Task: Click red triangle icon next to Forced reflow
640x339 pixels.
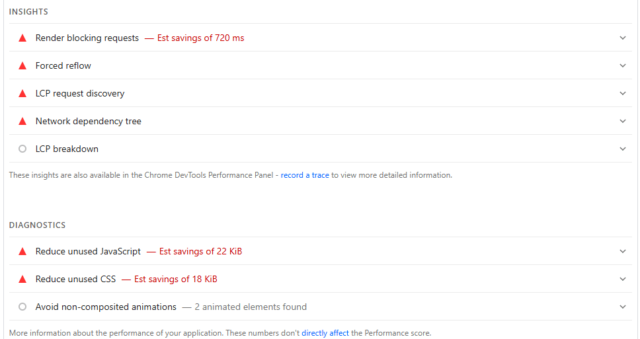Action: (22, 66)
